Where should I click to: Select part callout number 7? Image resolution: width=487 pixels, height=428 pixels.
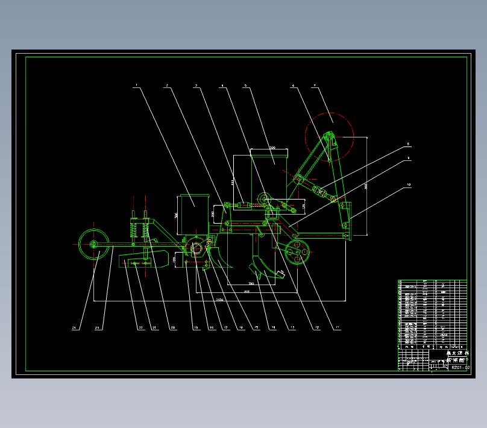(x=315, y=86)
